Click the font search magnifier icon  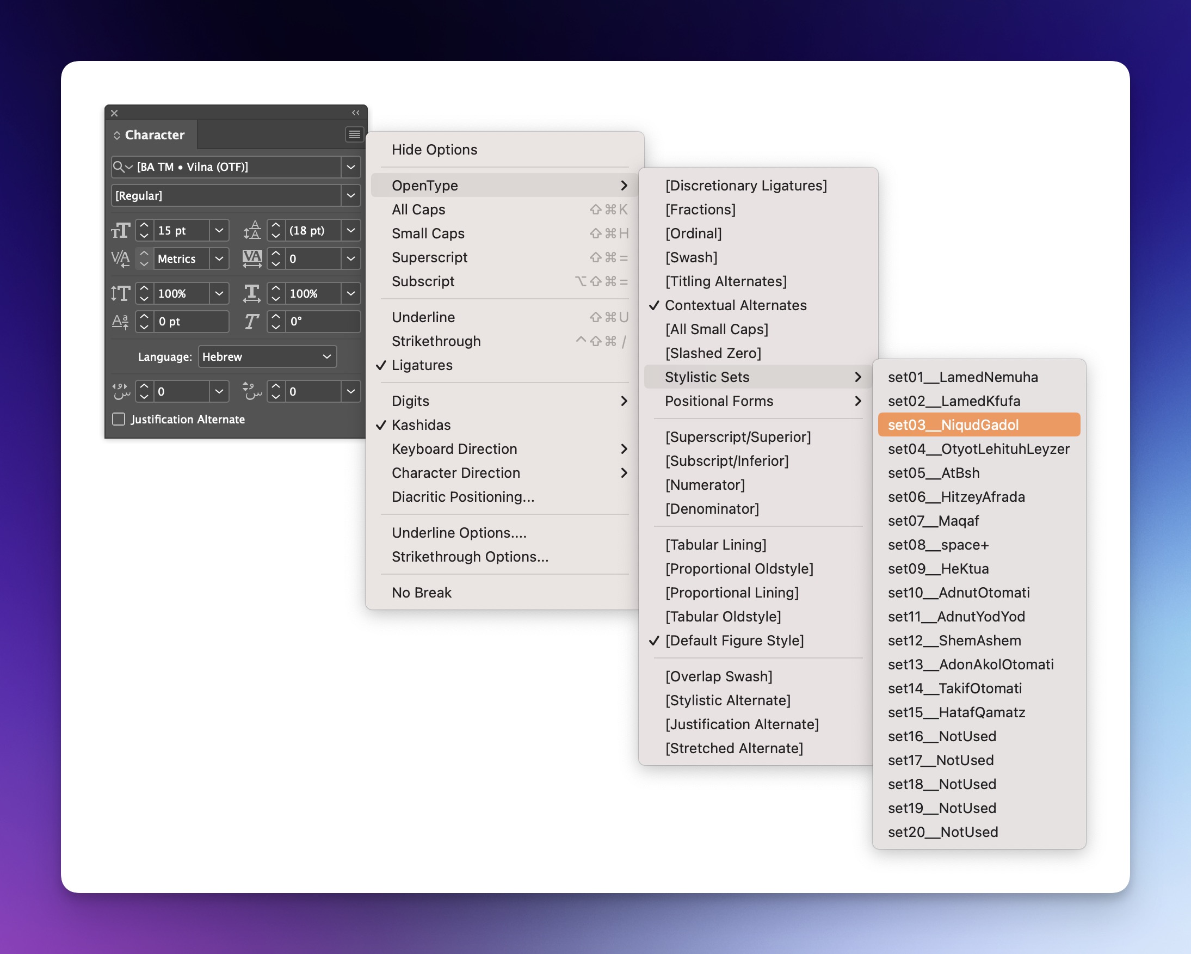(119, 167)
